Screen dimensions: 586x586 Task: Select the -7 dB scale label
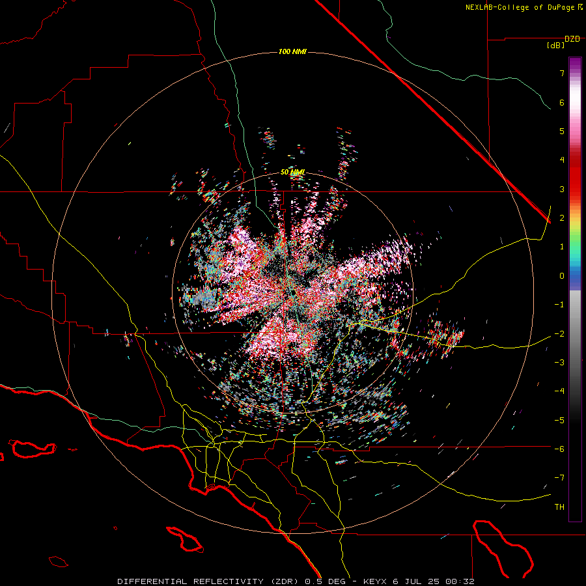click(559, 478)
